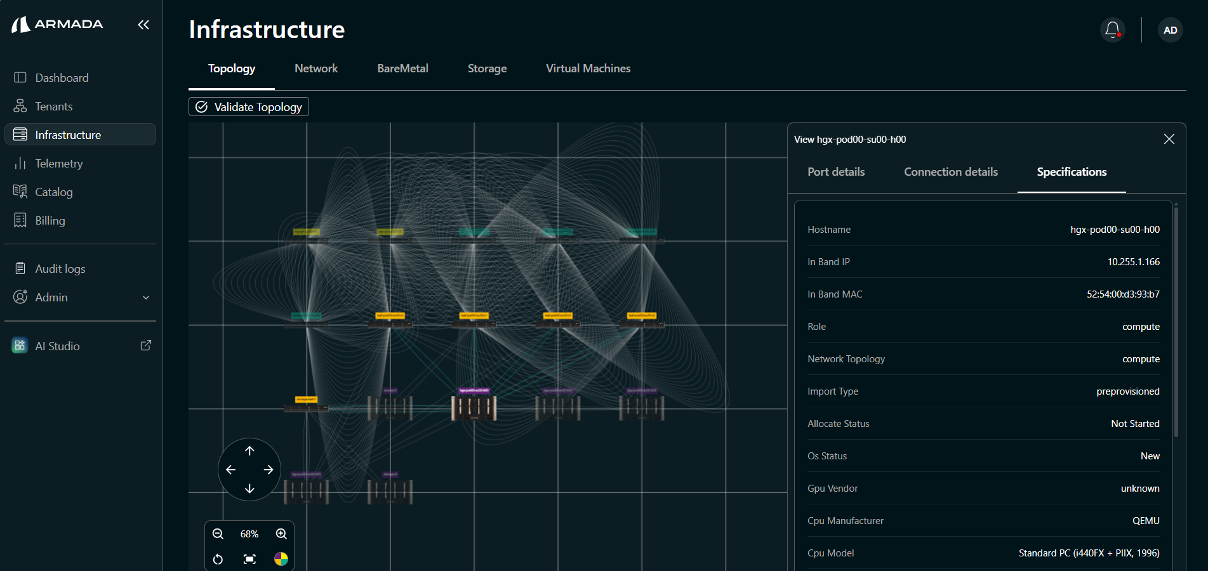Switch to Port details tab
Image resolution: width=1208 pixels, height=571 pixels.
pos(836,172)
